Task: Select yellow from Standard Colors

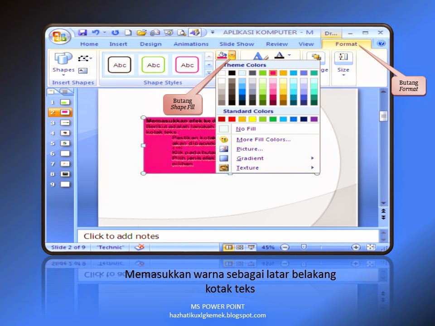Action: click(252, 119)
